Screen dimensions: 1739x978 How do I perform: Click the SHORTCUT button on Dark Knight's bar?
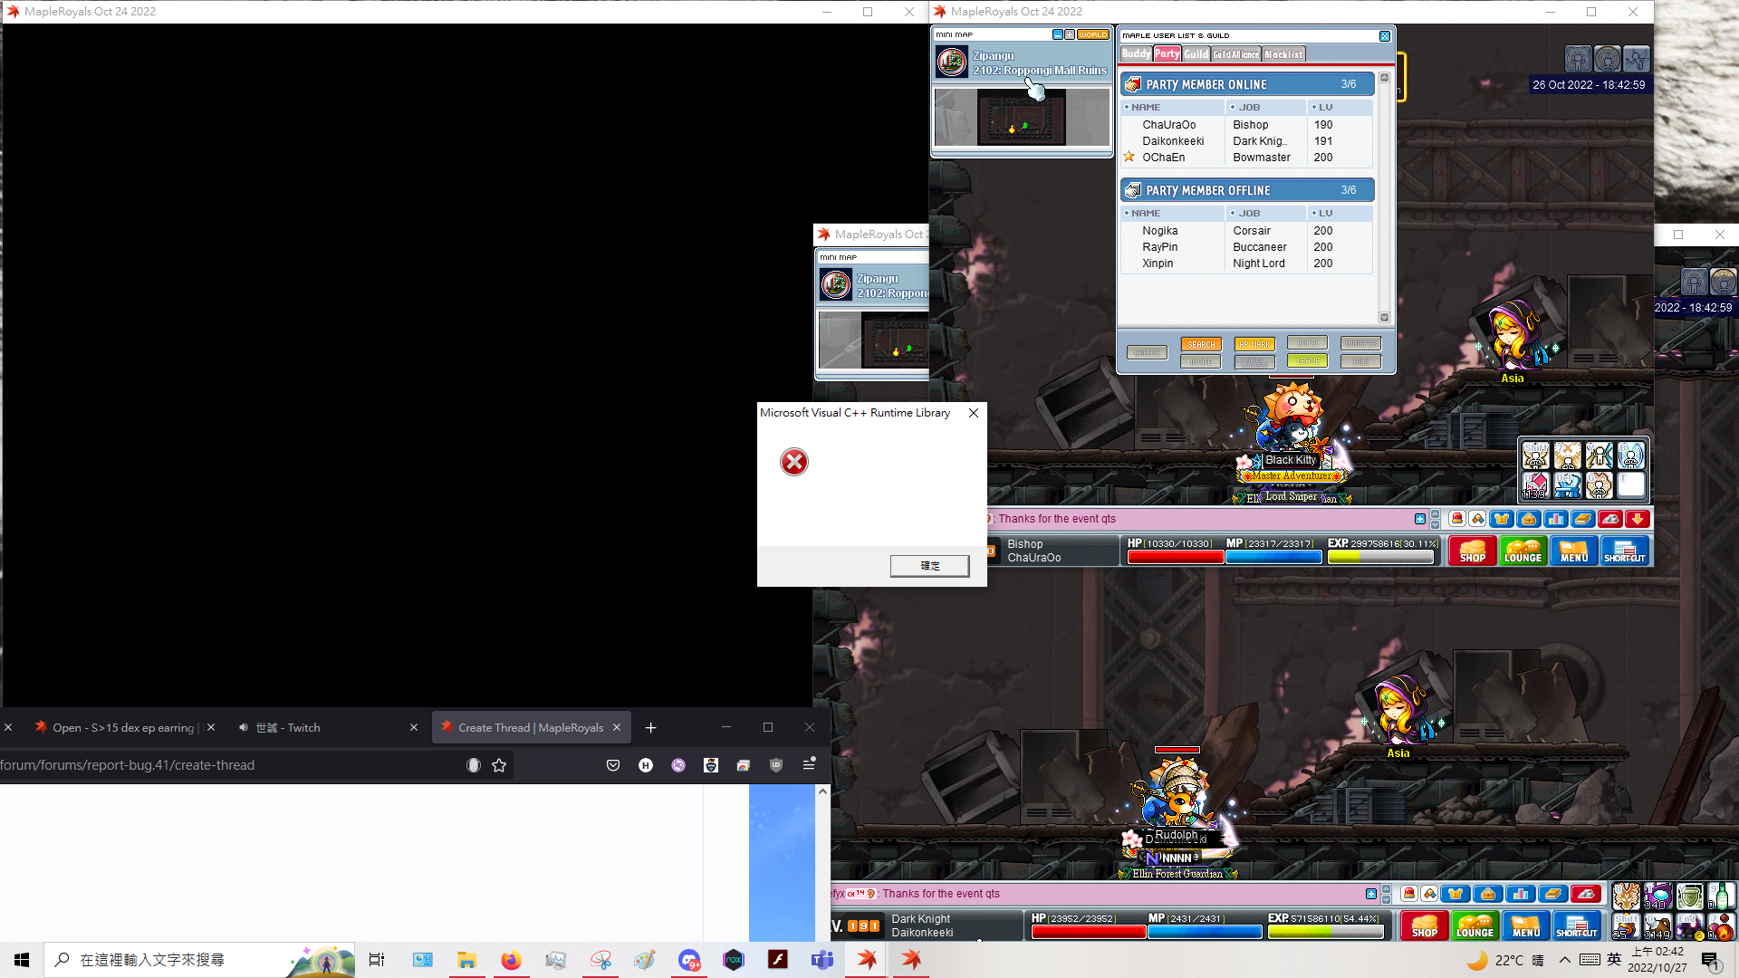click(x=1577, y=925)
